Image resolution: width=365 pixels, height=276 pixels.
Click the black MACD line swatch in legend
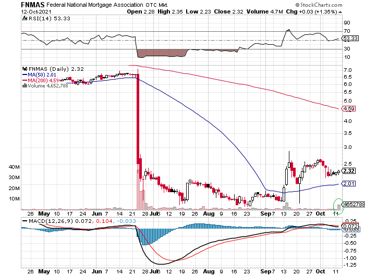pos(25,221)
